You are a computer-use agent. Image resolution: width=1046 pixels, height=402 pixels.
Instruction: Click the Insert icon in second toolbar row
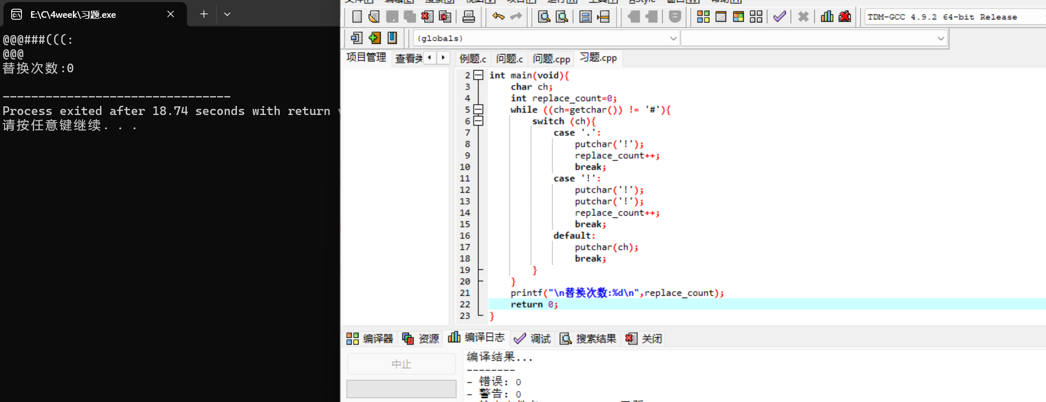click(357, 38)
